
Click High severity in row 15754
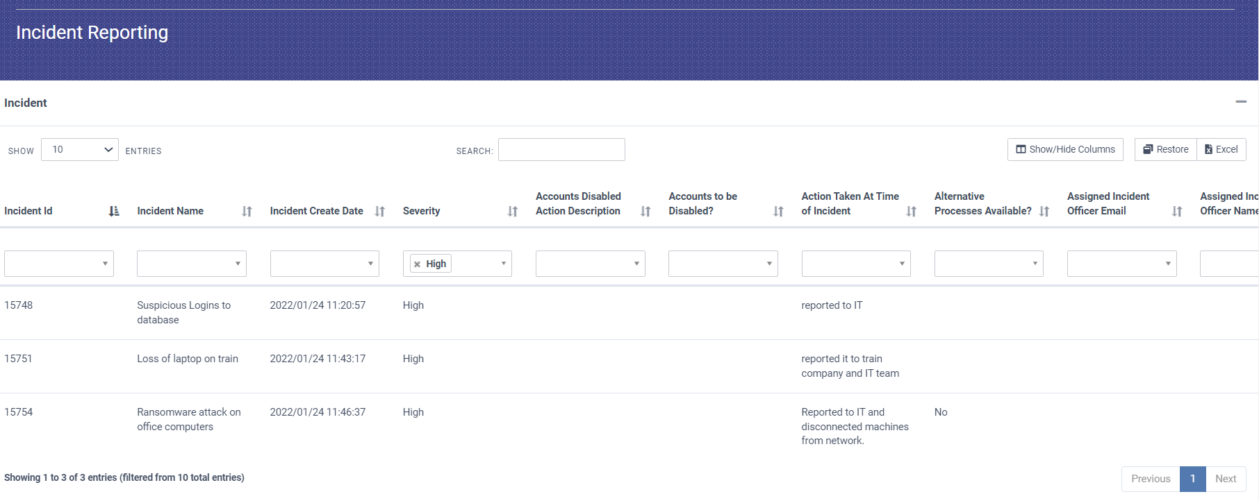pyautogui.click(x=413, y=412)
